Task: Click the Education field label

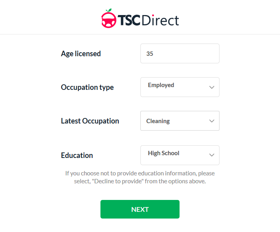Action: tap(77, 155)
